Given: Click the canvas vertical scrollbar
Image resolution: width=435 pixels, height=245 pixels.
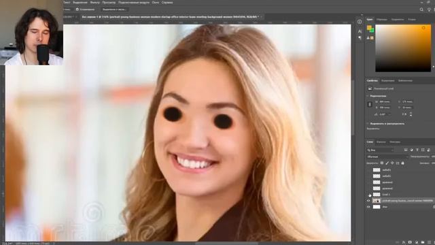Looking at the screenshot, I should point(353,108).
